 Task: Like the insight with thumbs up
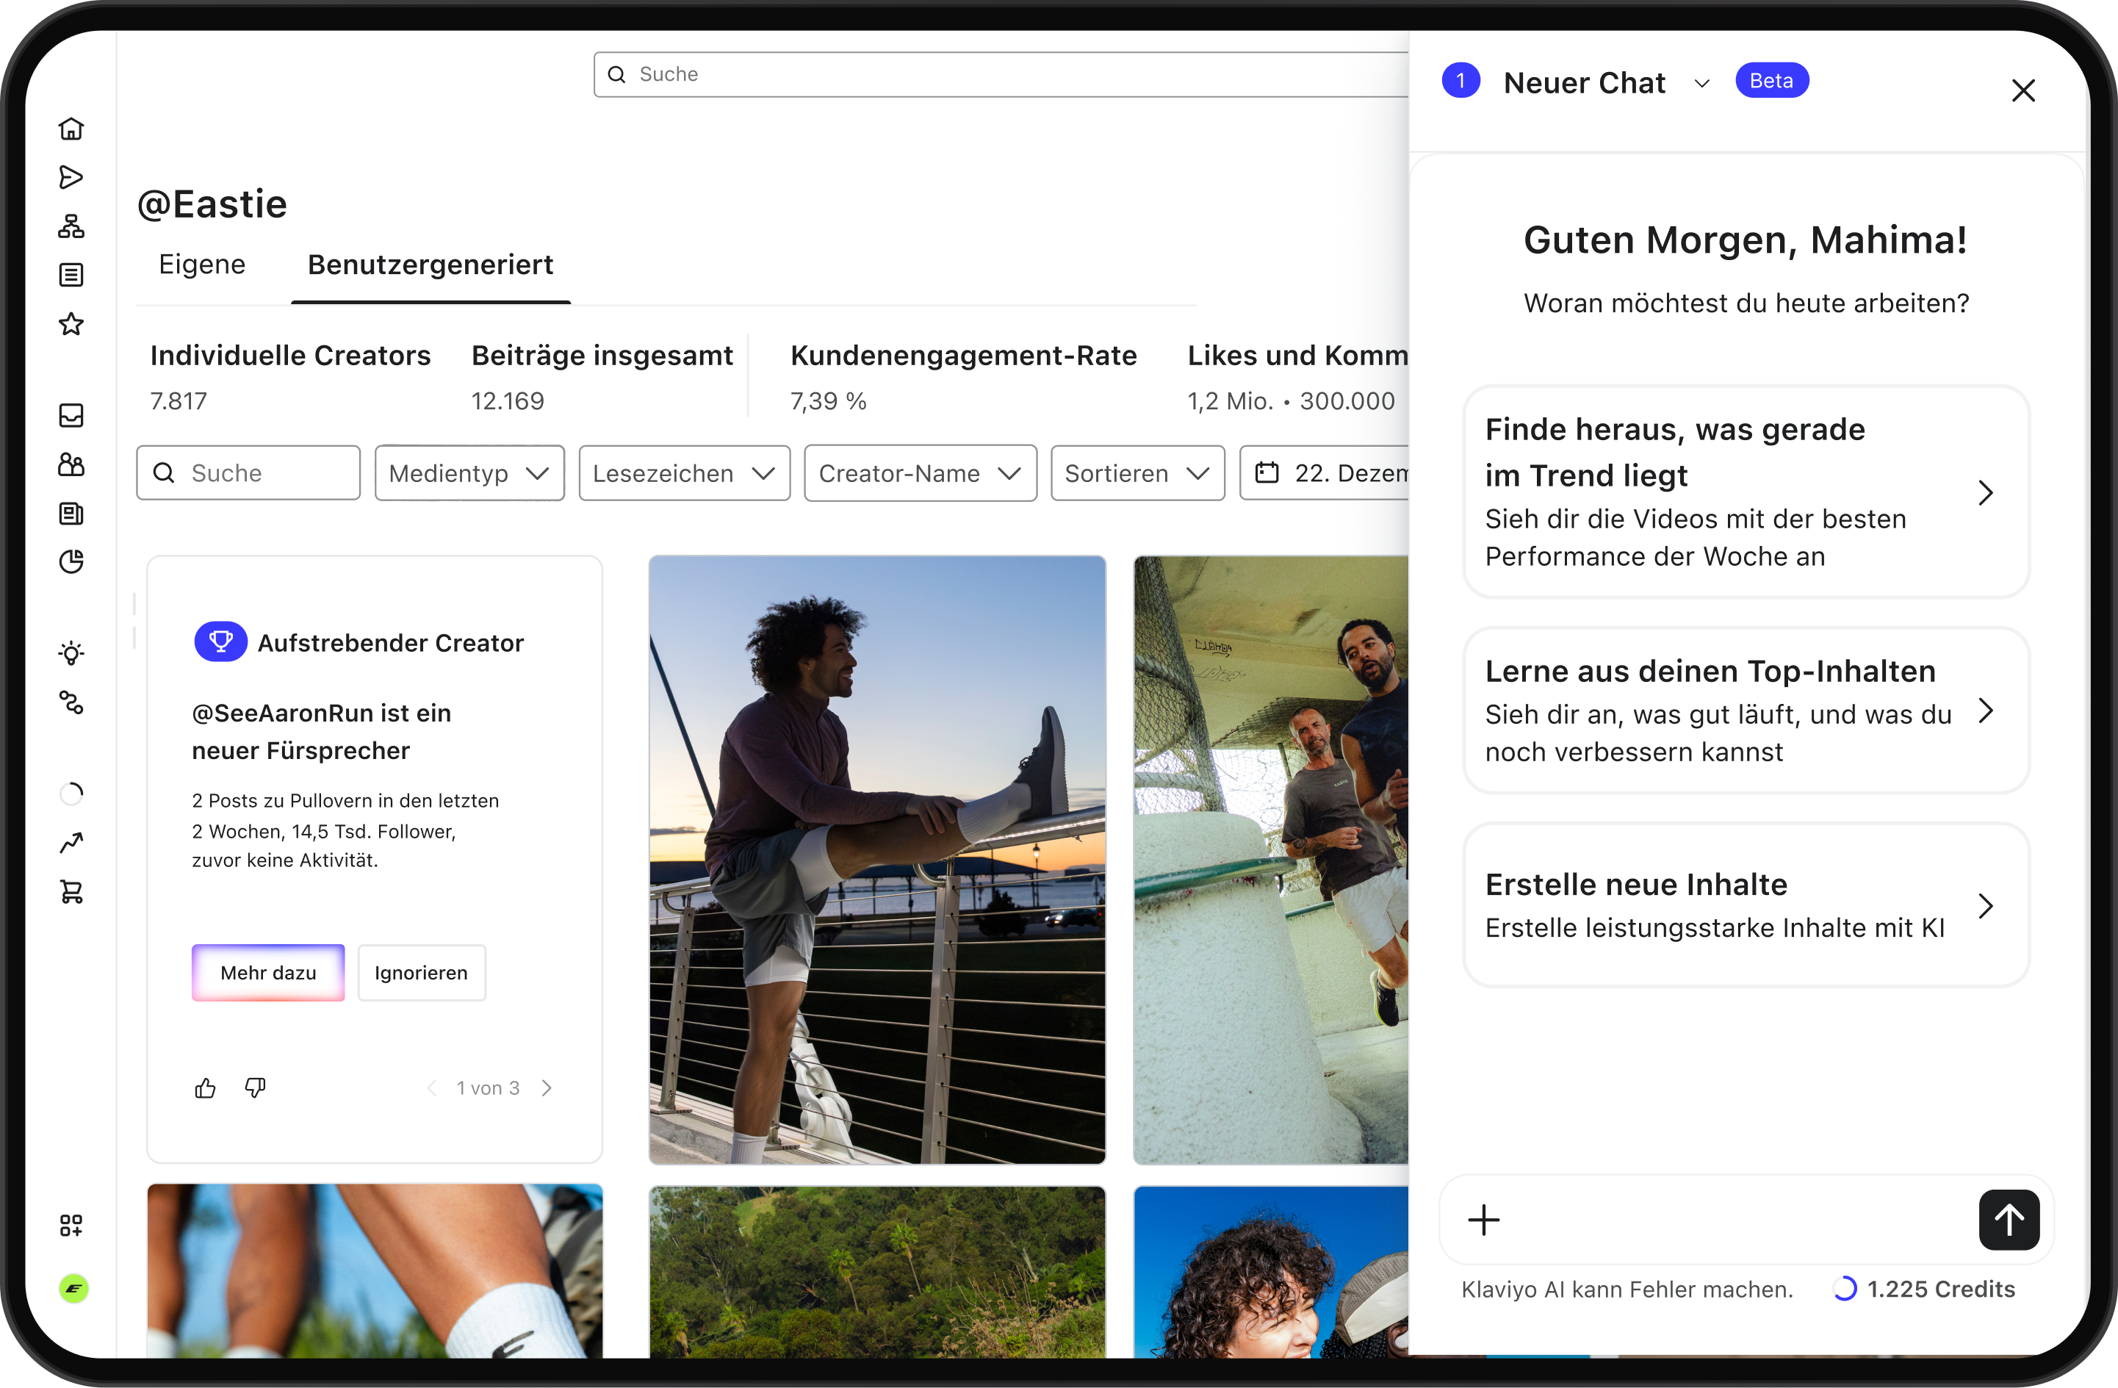(x=205, y=1088)
